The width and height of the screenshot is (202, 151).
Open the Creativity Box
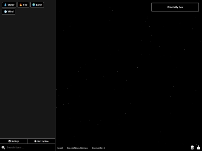click(175, 7)
